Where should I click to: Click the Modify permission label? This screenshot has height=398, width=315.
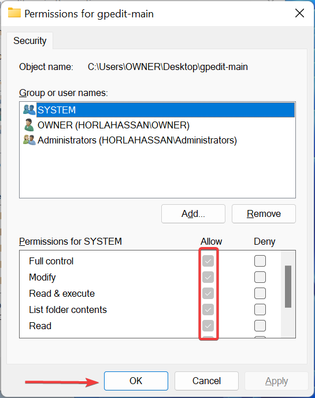[42, 277]
